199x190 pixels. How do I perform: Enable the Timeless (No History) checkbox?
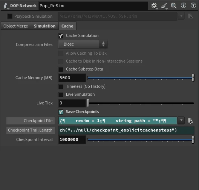point(61,87)
